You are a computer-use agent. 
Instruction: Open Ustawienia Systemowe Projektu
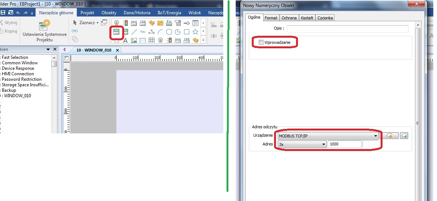point(45,31)
